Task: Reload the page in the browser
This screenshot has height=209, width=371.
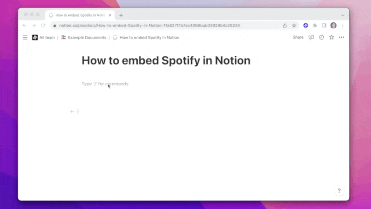Action: click(43, 26)
